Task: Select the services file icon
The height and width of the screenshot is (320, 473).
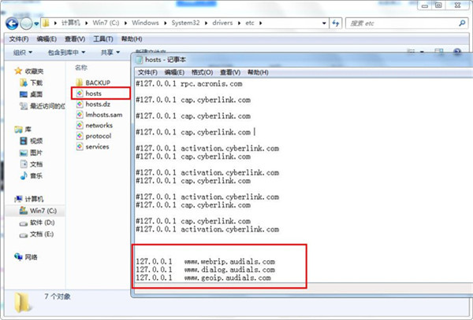Action: 80,147
